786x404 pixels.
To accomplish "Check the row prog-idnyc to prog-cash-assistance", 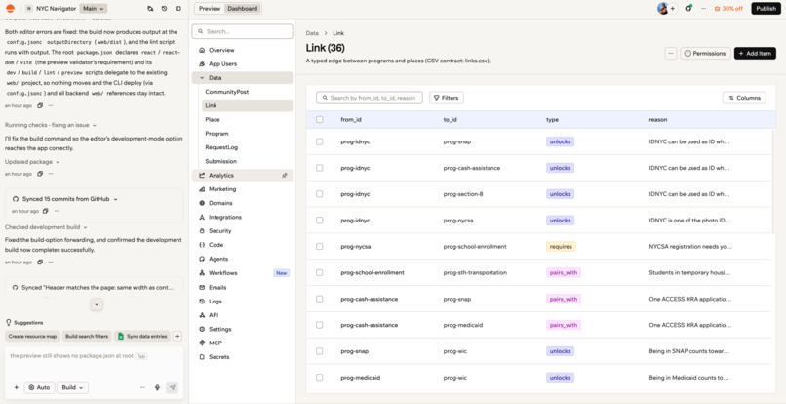I will tap(319, 168).
